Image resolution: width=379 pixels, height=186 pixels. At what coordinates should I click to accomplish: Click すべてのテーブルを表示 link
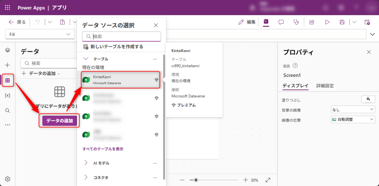[103, 149]
